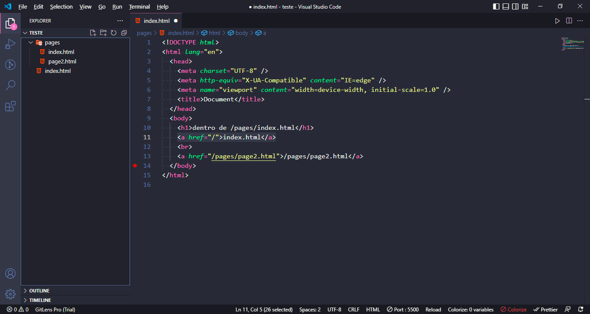Toggle the secondary side bar visibility
The image size is (590, 314).
click(x=515, y=6)
